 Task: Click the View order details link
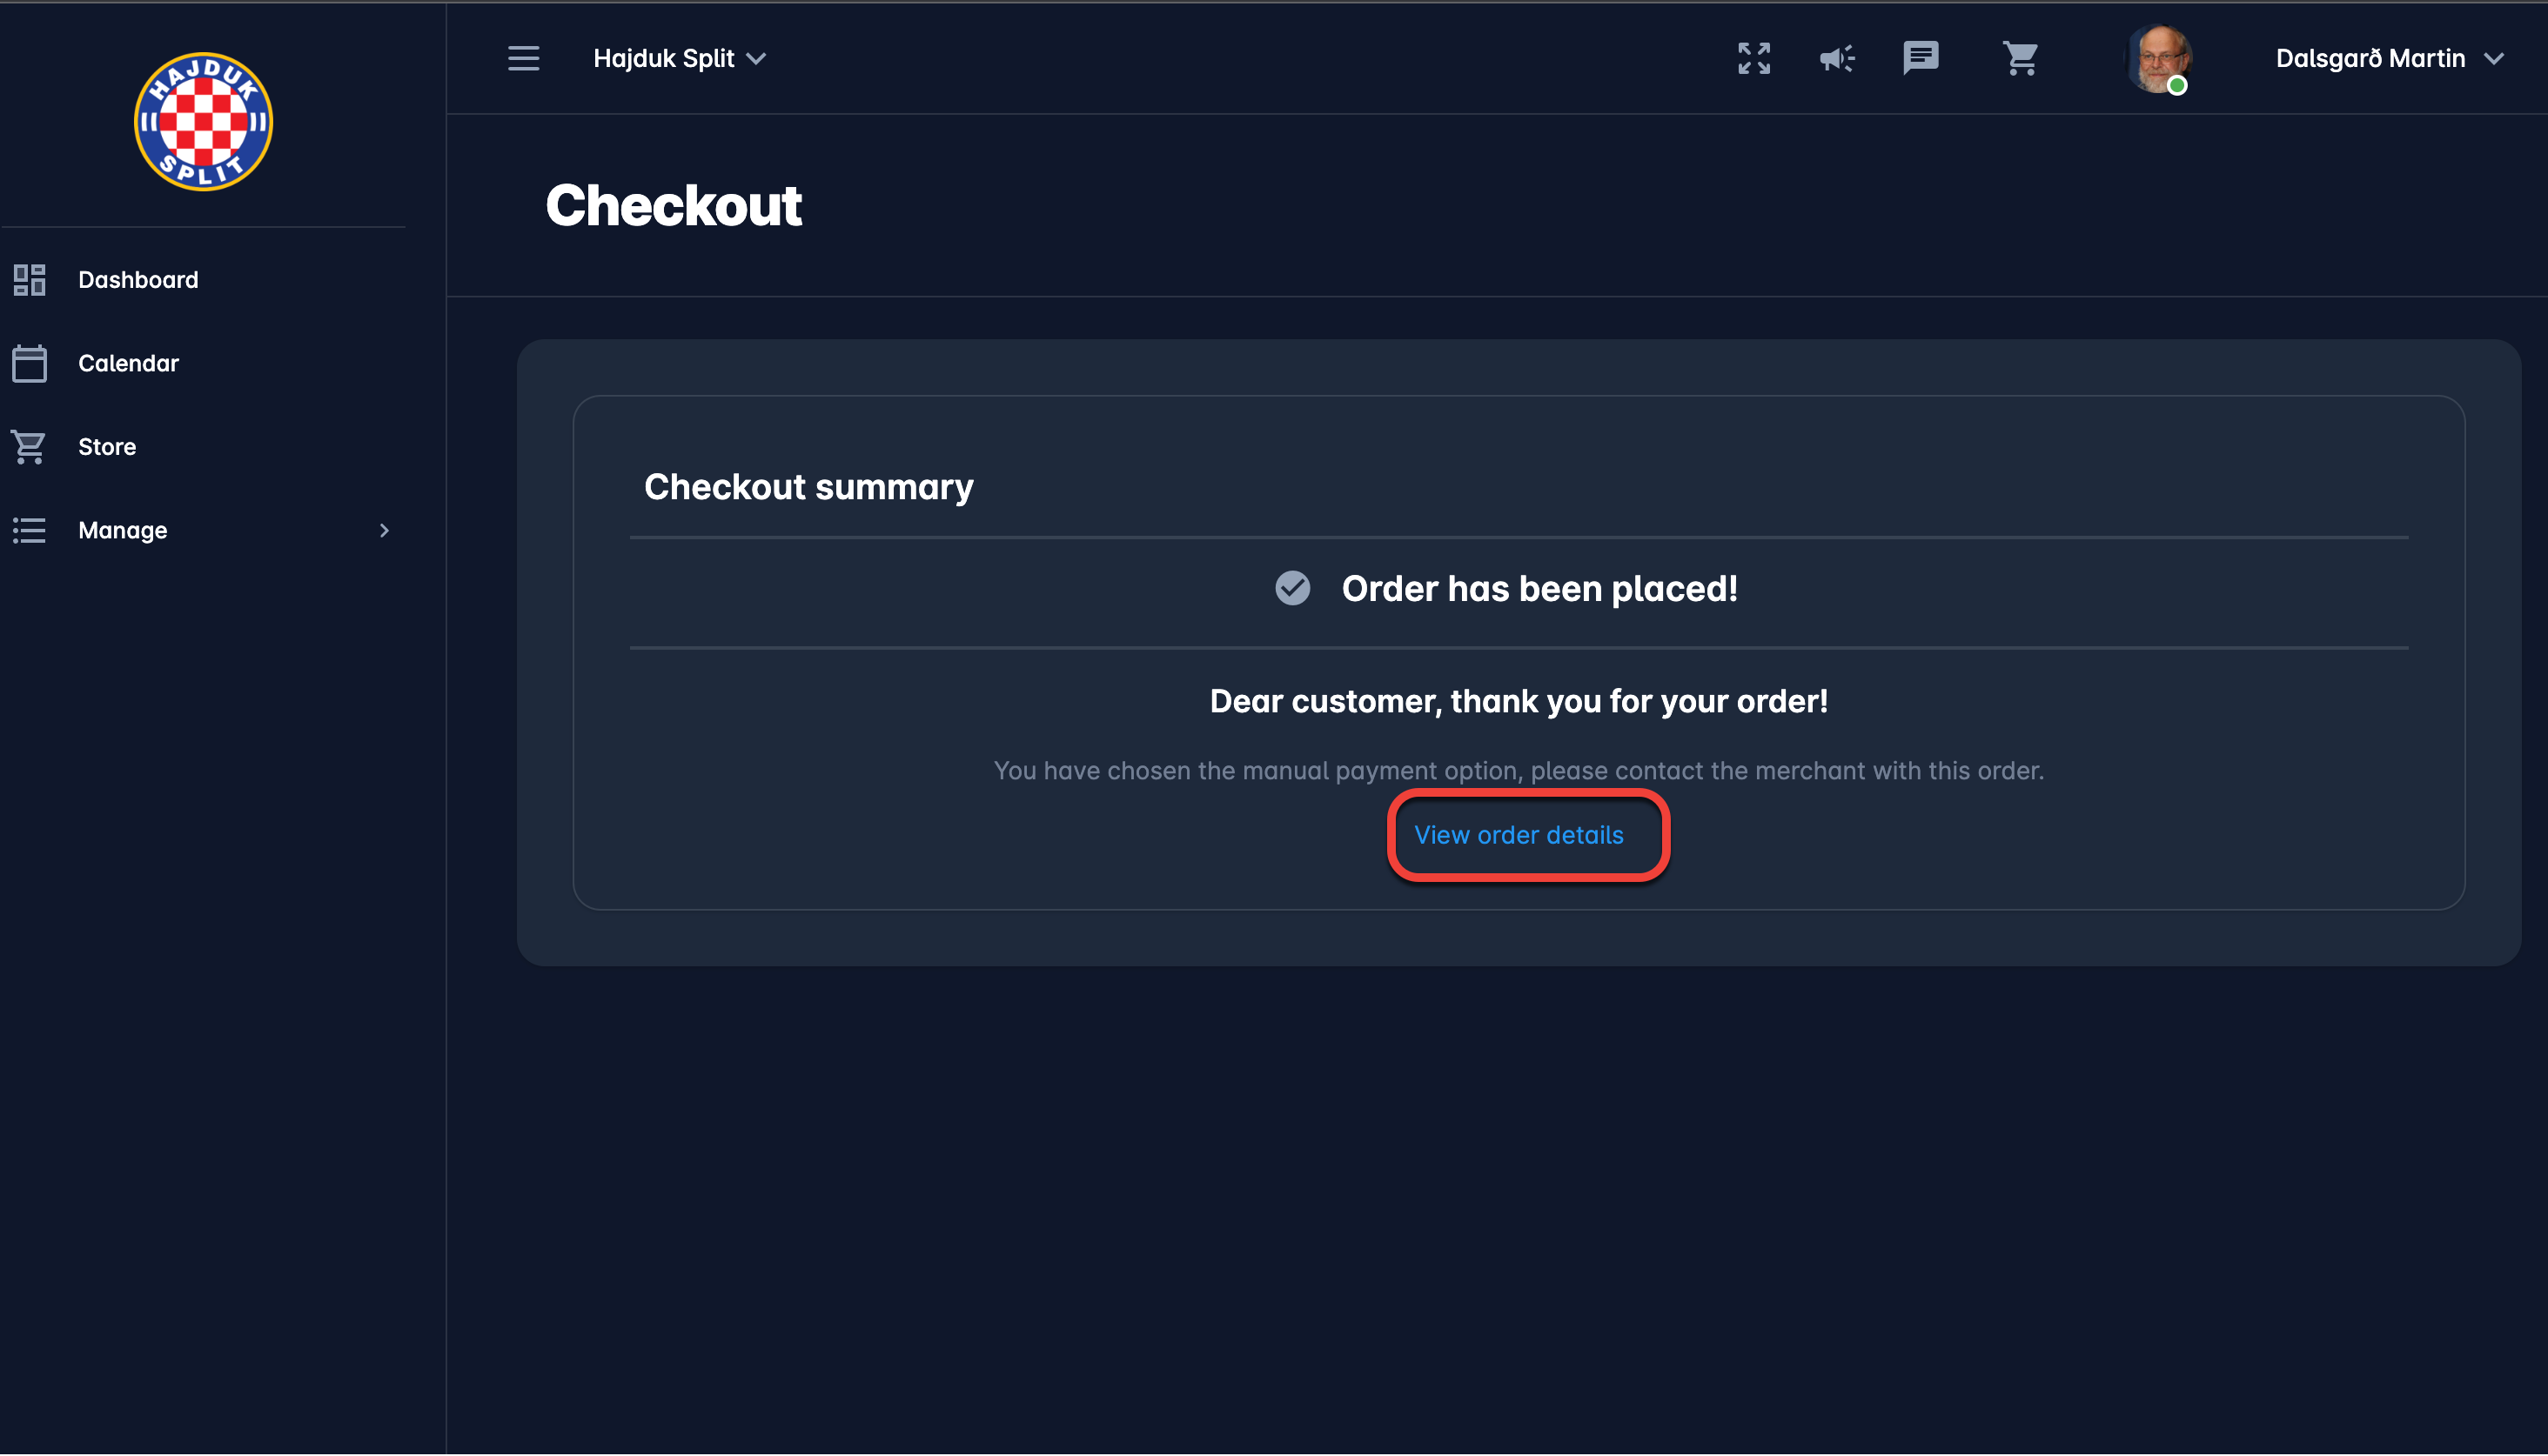point(1519,835)
